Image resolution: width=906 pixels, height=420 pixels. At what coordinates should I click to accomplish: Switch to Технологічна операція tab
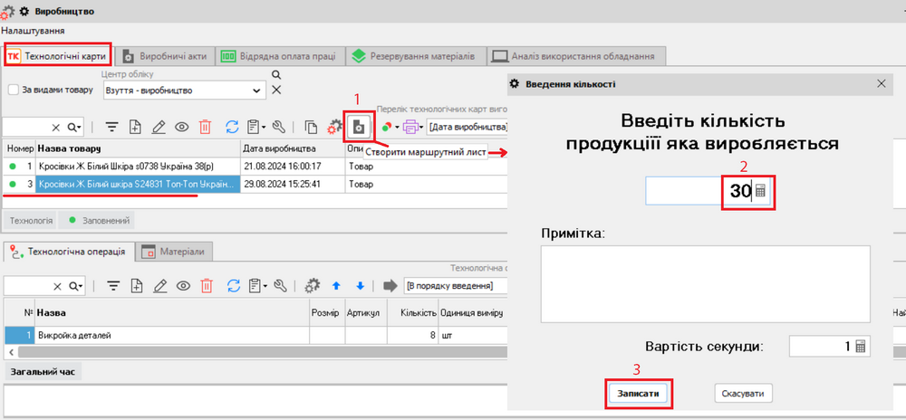click(x=69, y=251)
